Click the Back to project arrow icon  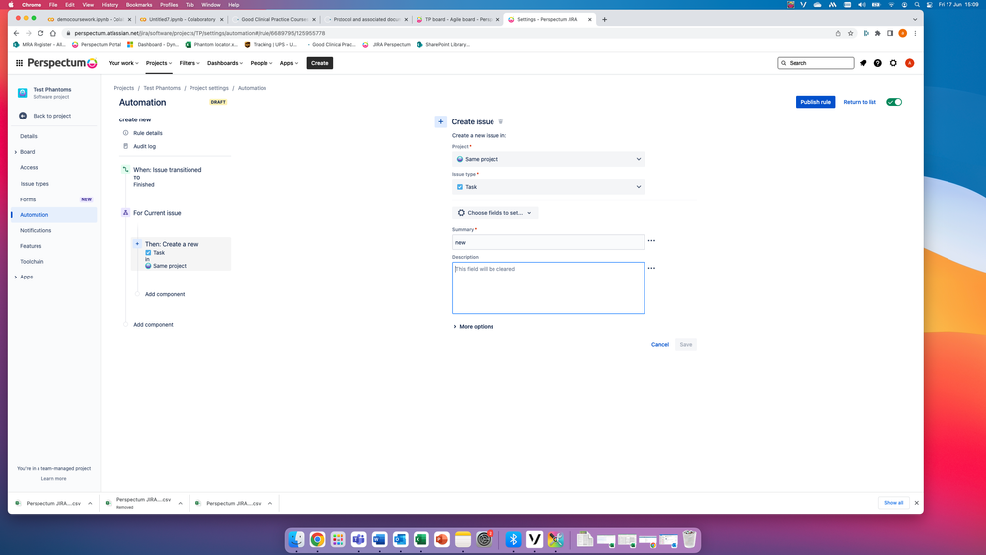pos(23,116)
